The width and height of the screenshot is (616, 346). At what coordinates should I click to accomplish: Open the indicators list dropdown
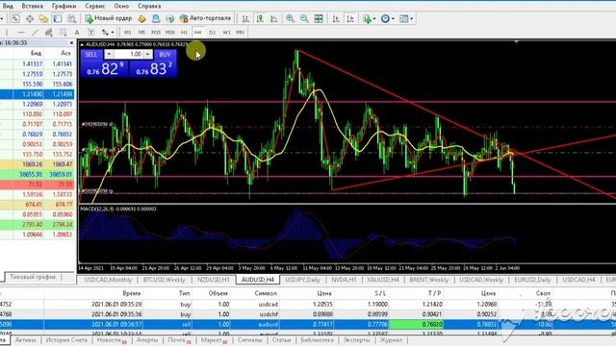(x=369, y=18)
